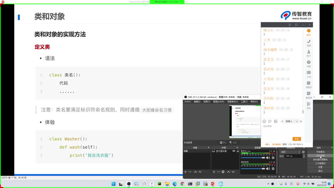Open the 编辑(E) menu in OBS
The height and width of the screenshot is (188, 334).
(197, 102)
